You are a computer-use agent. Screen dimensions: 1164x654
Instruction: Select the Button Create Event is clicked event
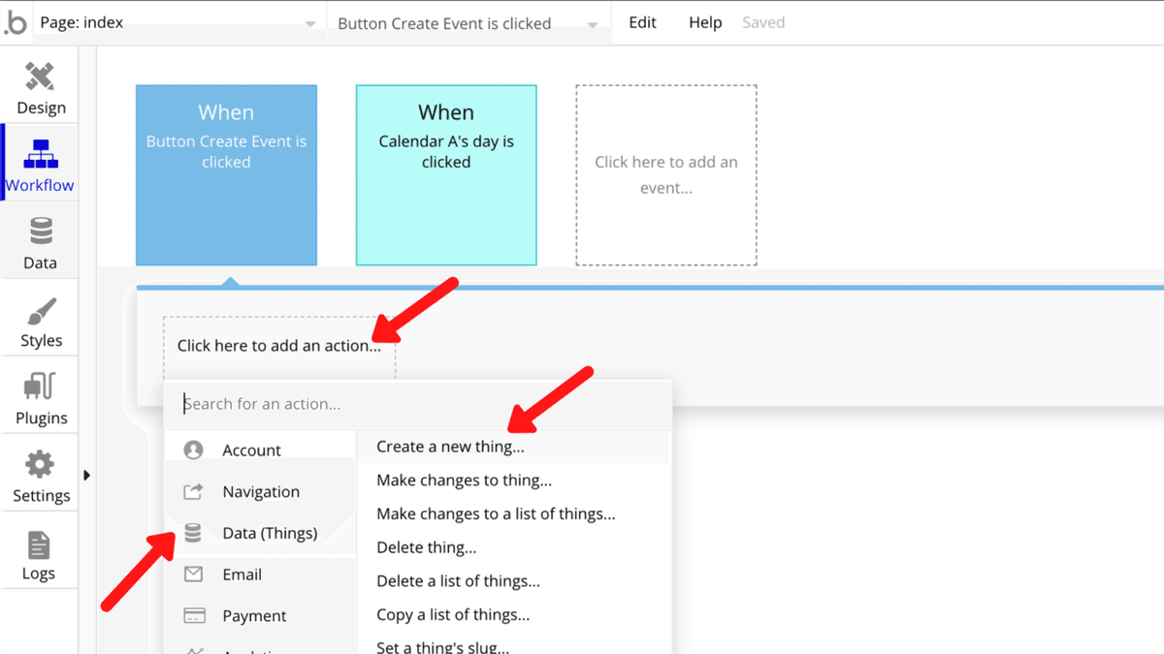click(226, 174)
